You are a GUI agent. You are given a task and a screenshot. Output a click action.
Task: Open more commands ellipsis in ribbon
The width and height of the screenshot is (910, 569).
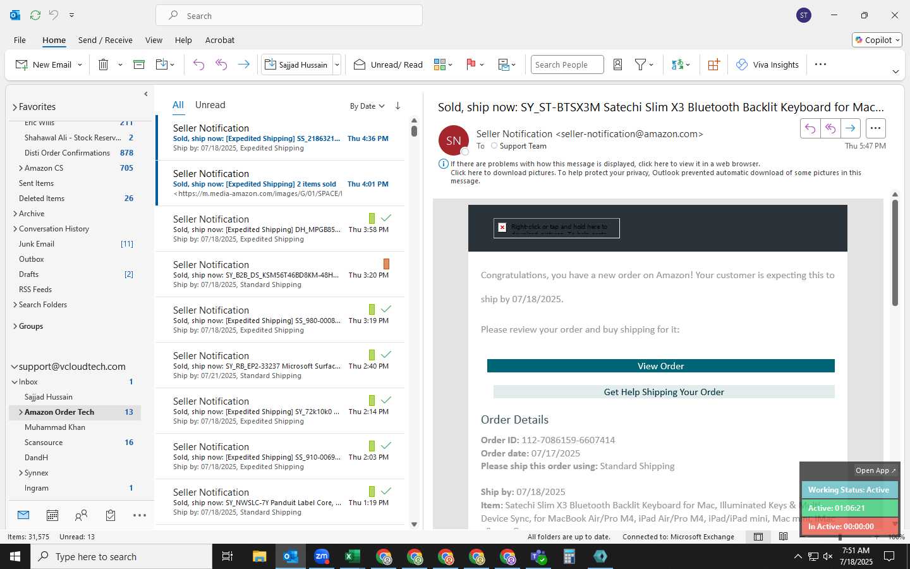[820, 64]
